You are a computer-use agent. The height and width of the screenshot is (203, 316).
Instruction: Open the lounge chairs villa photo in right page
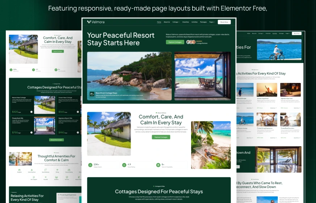click(278, 159)
